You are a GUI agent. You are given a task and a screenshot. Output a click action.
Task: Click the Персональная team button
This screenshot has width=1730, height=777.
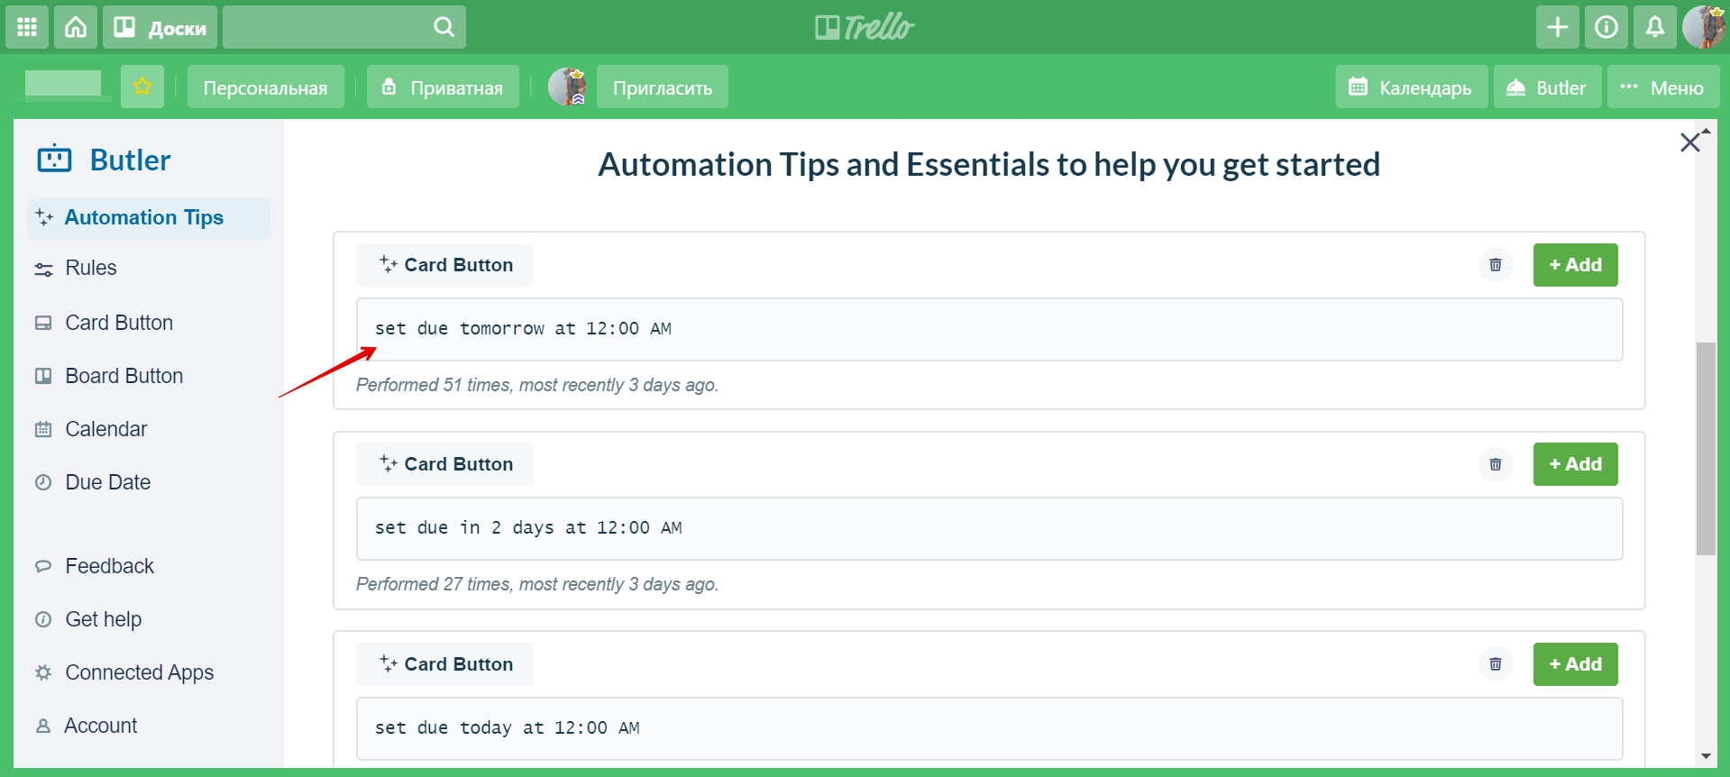(266, 87)
